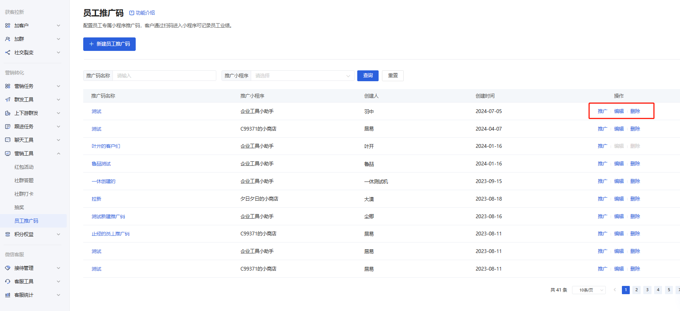Image resolution: width=680 pixels, height=311 pixels.
Task: Expand the 积分权益 menu chevron
Action: click(58, 234)
